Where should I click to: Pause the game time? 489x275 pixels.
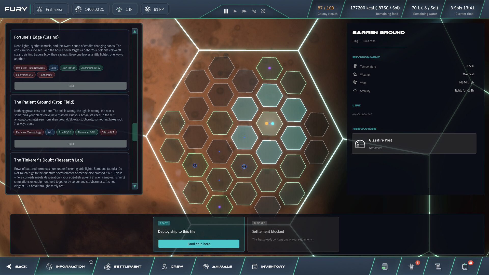click(226, 11)
